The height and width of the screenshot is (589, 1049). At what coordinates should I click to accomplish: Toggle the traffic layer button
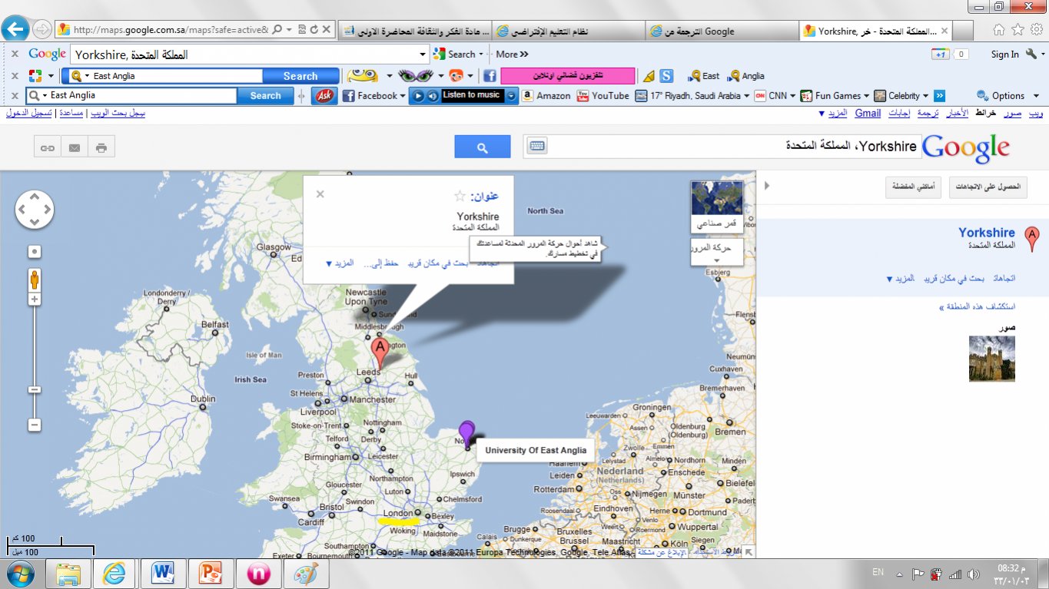pos(717,252)
